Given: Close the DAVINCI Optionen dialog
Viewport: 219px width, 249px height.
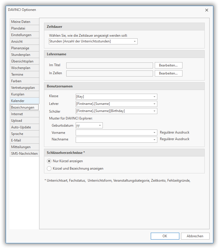Looking at the screenshot, I should click(207, 10).
